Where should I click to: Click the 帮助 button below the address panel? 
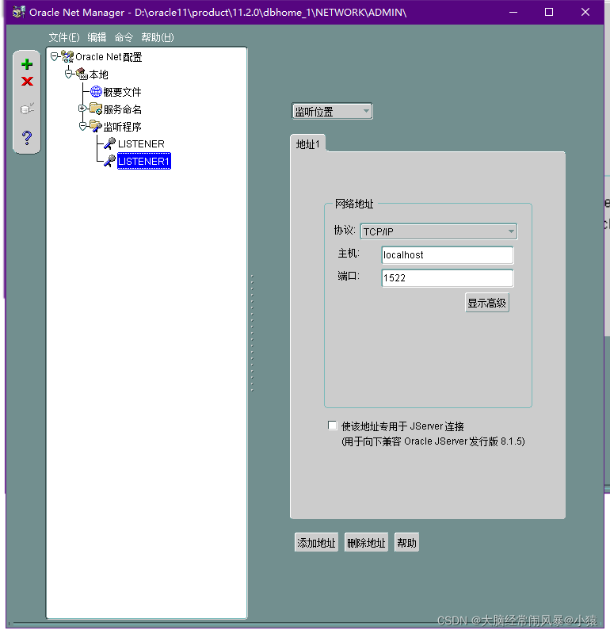pyautogui.click(x=406, y=543)
